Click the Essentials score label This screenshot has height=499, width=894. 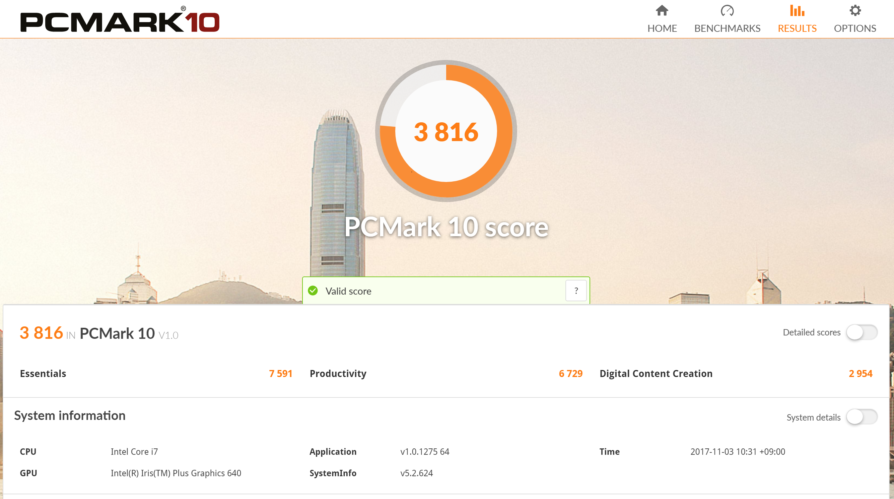(x=43, y=373)
